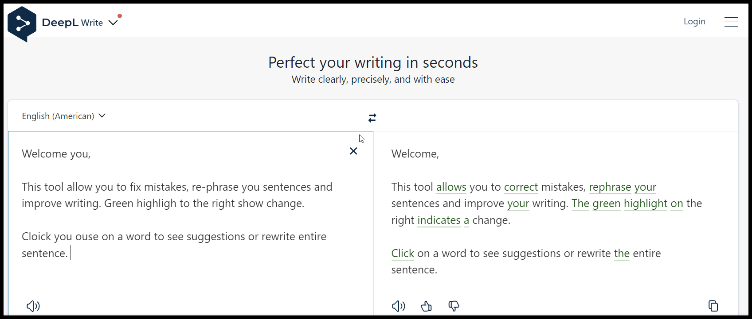Click the swap texts arrows icon

pos(372,118)
